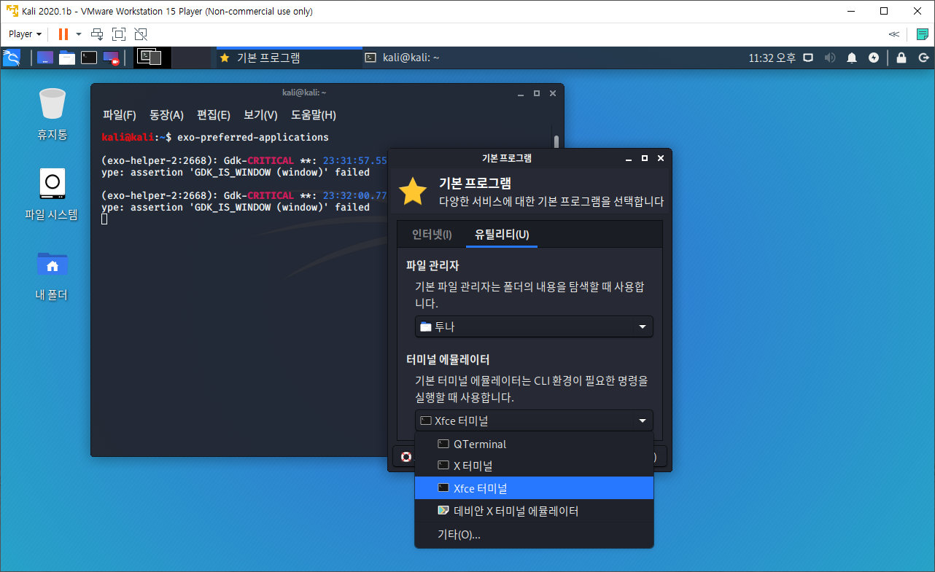Choose QTerminal from the dropdown list
This screenshot has height=572, width=935.
(534, 444)
